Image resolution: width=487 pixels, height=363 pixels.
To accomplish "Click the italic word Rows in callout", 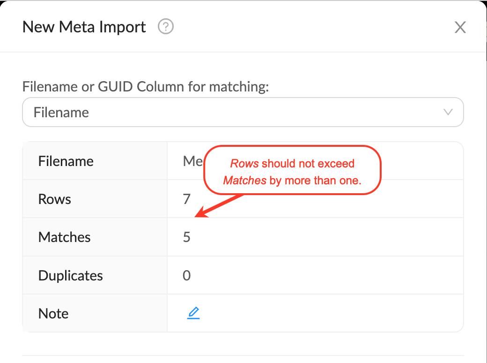I will tap(244, 164).
